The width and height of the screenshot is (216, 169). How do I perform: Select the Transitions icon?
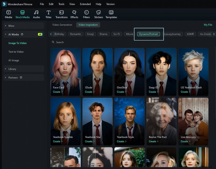click(x=61, y=14)
